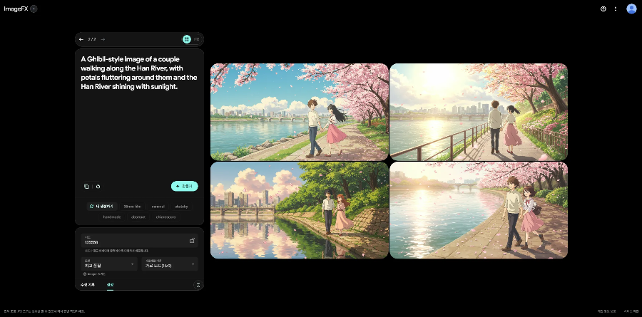Viewport: 642px width, 317px height.
Task: Open the cherry blossom couple image with blue sky
Action: (300, 112)
